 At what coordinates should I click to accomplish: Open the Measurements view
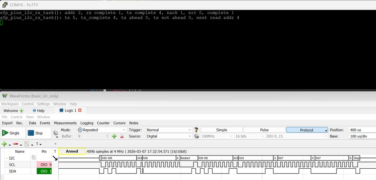click(65, 123)
